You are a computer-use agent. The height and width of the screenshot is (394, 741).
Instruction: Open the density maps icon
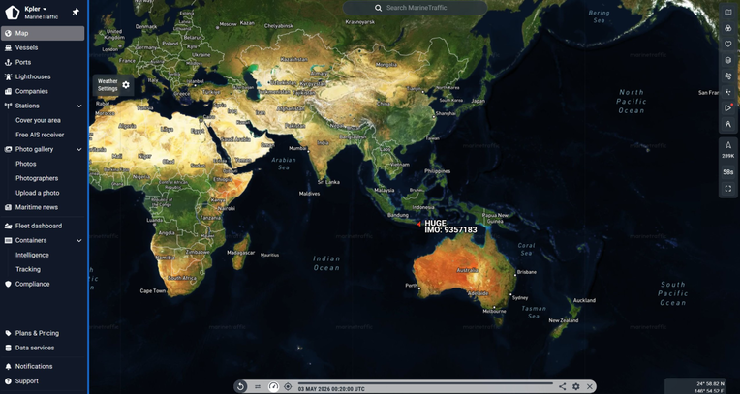click(x=727, y=92)
